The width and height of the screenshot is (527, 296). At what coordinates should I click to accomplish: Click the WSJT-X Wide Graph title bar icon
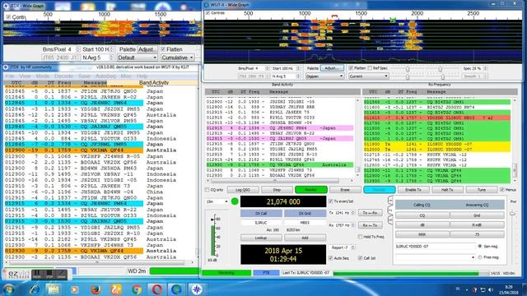(x=207, y=5)
